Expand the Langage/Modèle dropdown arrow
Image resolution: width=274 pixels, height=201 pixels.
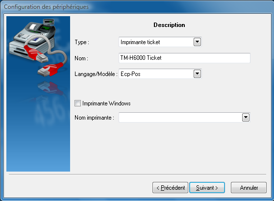pos(197,74)
